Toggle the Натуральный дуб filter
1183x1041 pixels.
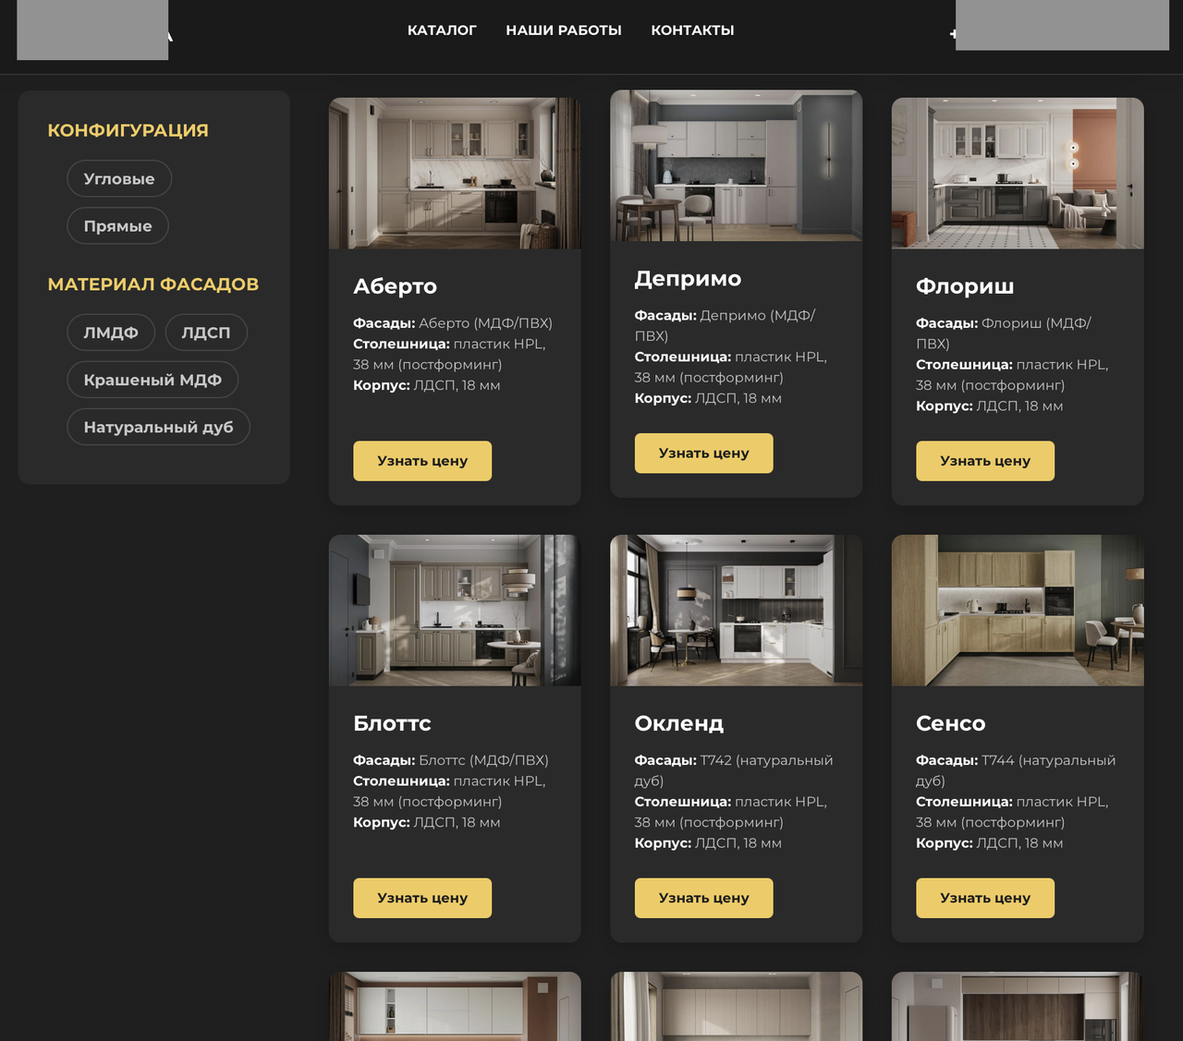pos(158,427)
